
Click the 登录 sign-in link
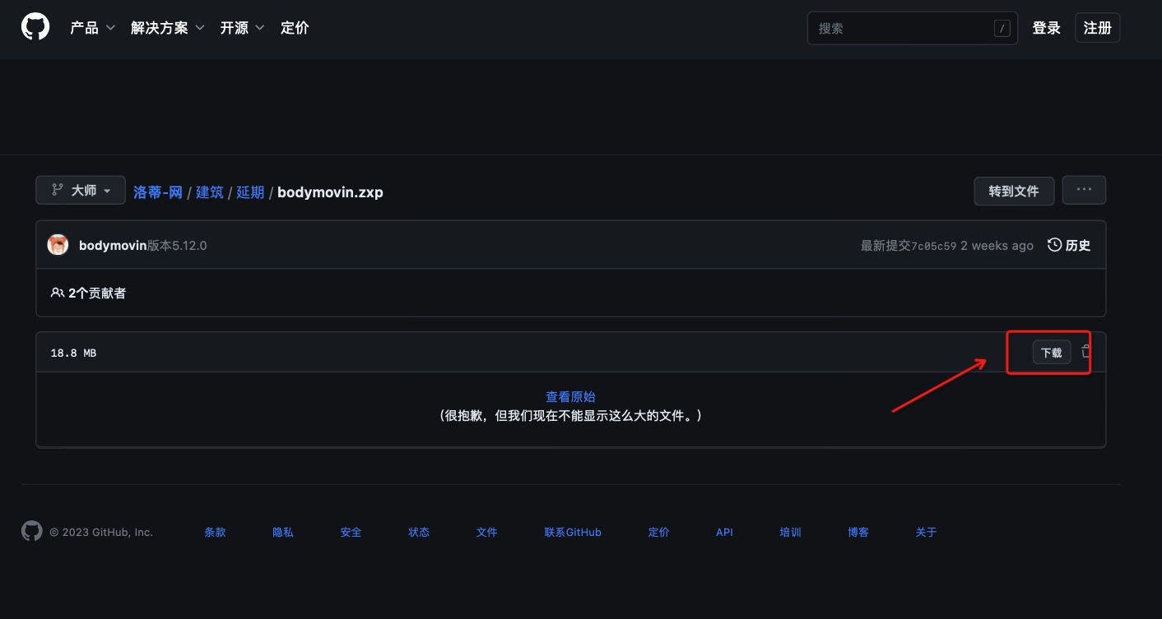pos(1046,28)
